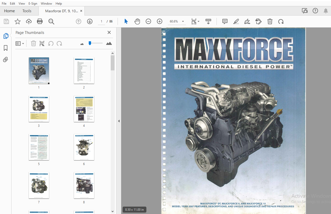The height and width of the screenshot is (214, 331).
Task: Upload file to cloud icon
Action: [29, 21]
